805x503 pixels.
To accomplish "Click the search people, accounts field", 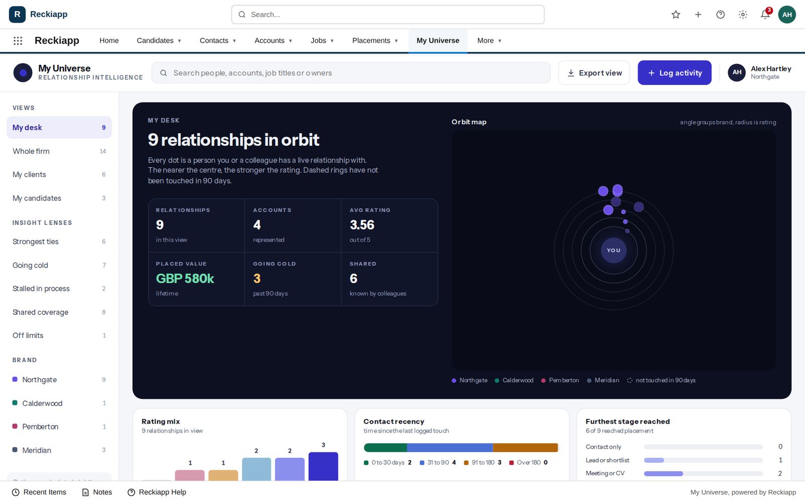I will coord(351,73).
